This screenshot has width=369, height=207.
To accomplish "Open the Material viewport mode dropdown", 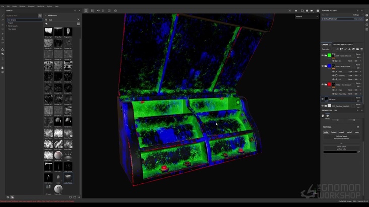I will coord(306,17).
